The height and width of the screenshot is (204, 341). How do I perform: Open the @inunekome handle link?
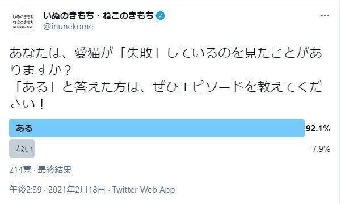[x=68, y=27]
